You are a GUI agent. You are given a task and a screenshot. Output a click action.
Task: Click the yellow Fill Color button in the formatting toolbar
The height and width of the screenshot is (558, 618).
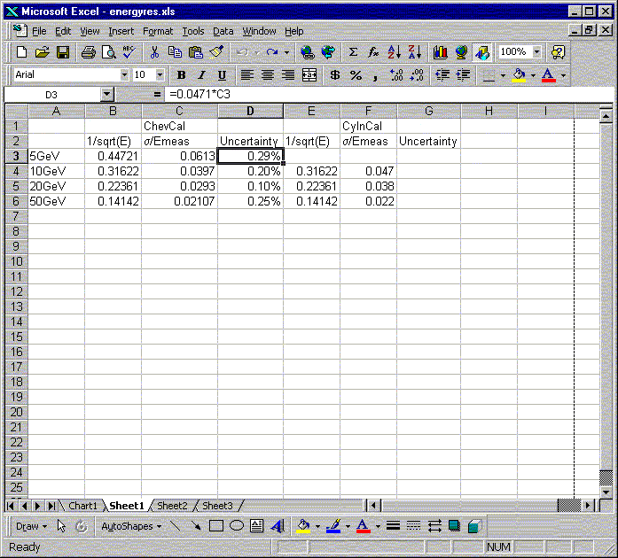click(519, 75)
